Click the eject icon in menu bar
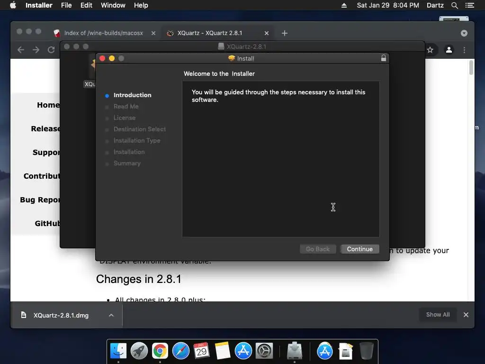Image resolution: width=485 pixels, height=364 pixels. [344, 5]
